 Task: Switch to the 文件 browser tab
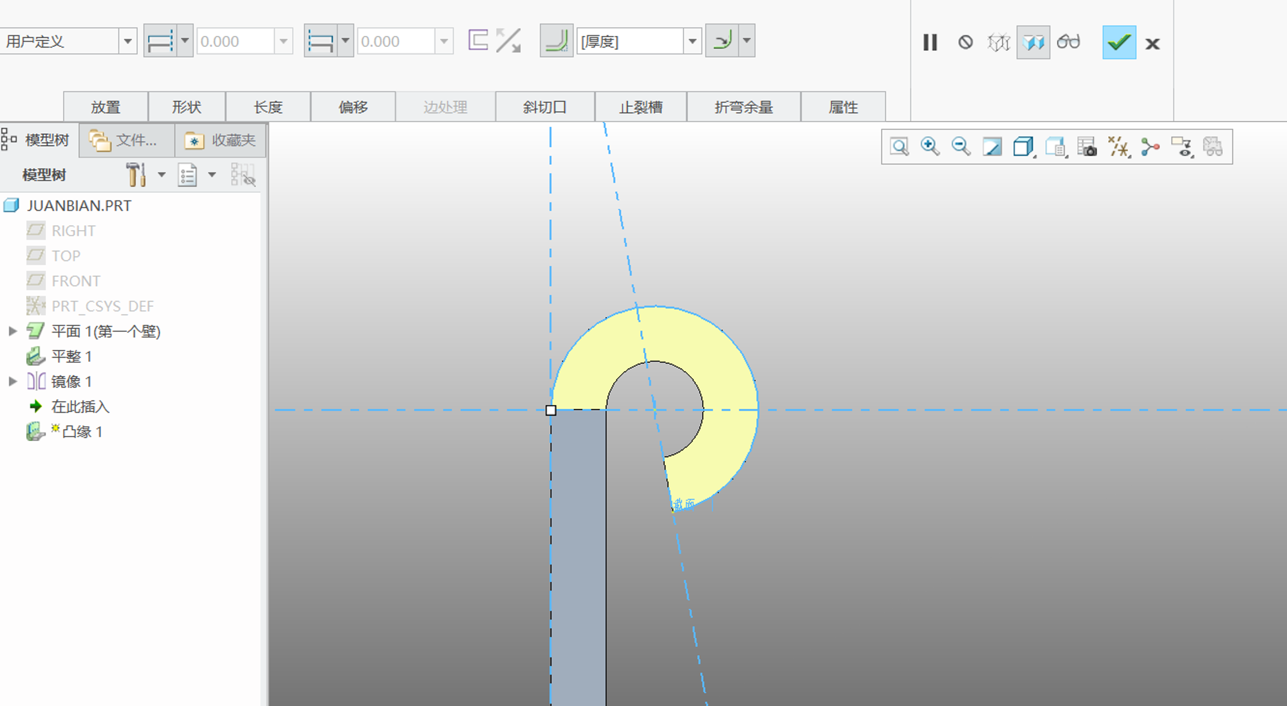pyautogui.click(x=127, y=140)
